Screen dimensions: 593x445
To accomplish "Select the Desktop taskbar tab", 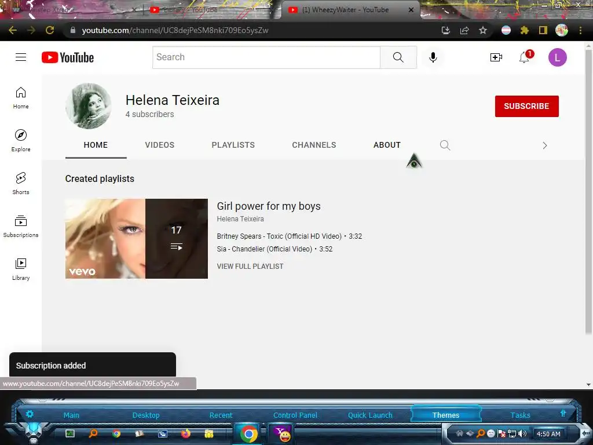I will (146, 415).
